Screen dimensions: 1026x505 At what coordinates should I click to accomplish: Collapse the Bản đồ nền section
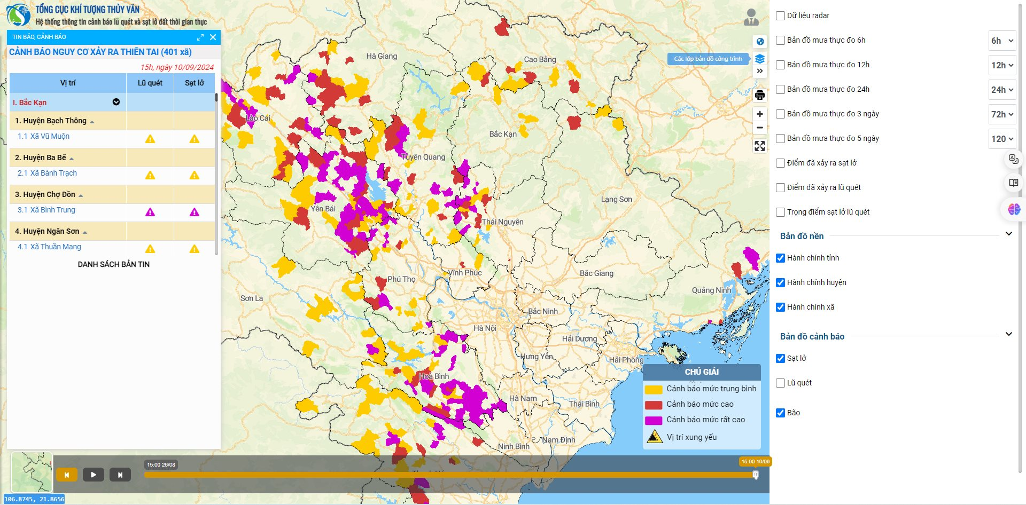1008,234
